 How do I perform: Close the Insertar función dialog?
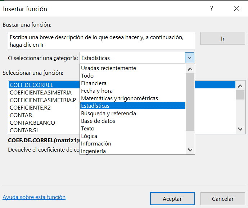pyautogui.click(x=236, y=9)
